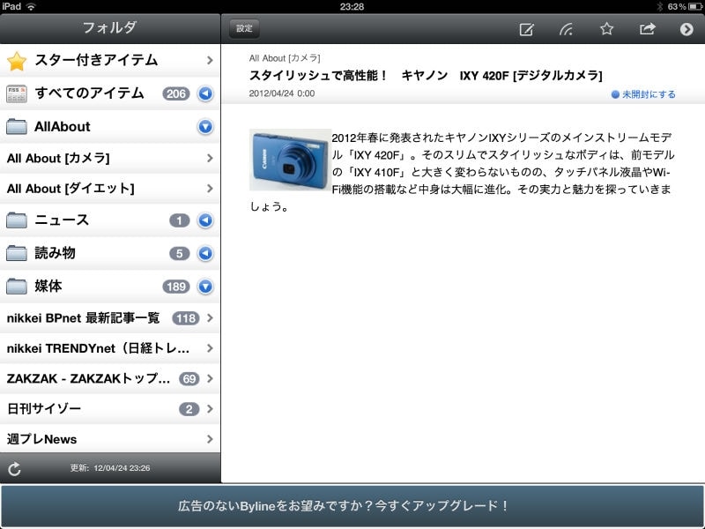Open All About [ダイエット] via its chevron
The width and height of the screenshot is (705, 529).
tap(211, 187)
